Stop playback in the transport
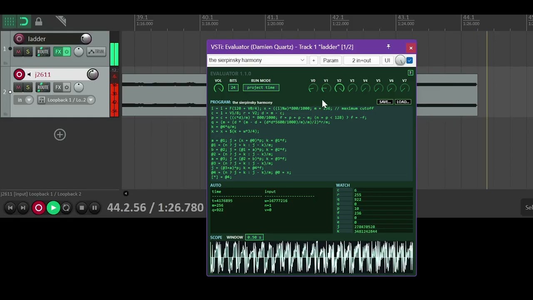 point(82,207)
